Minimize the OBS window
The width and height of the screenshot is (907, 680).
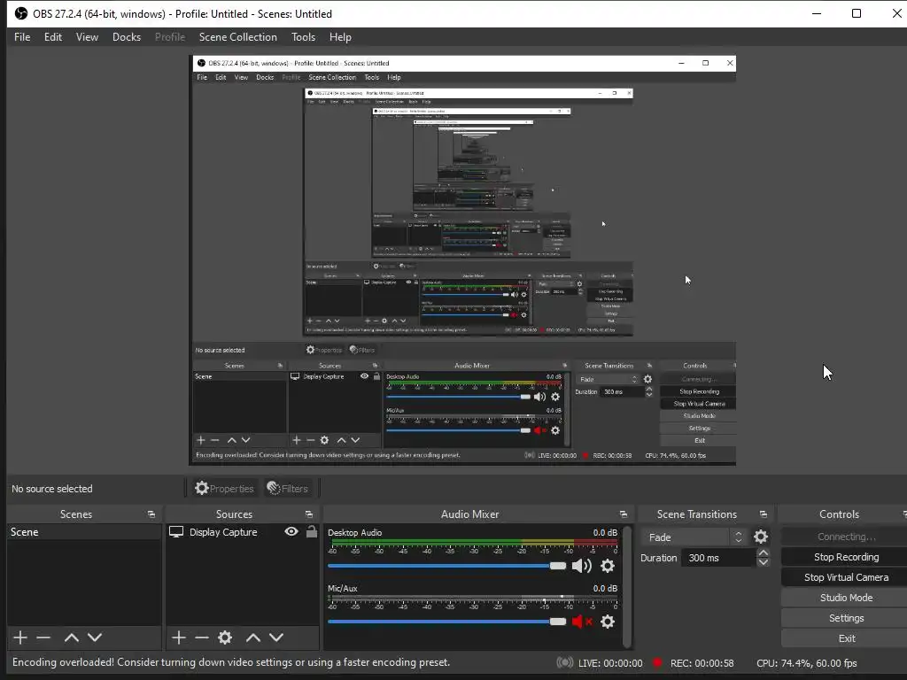click(x=817, y=13)
